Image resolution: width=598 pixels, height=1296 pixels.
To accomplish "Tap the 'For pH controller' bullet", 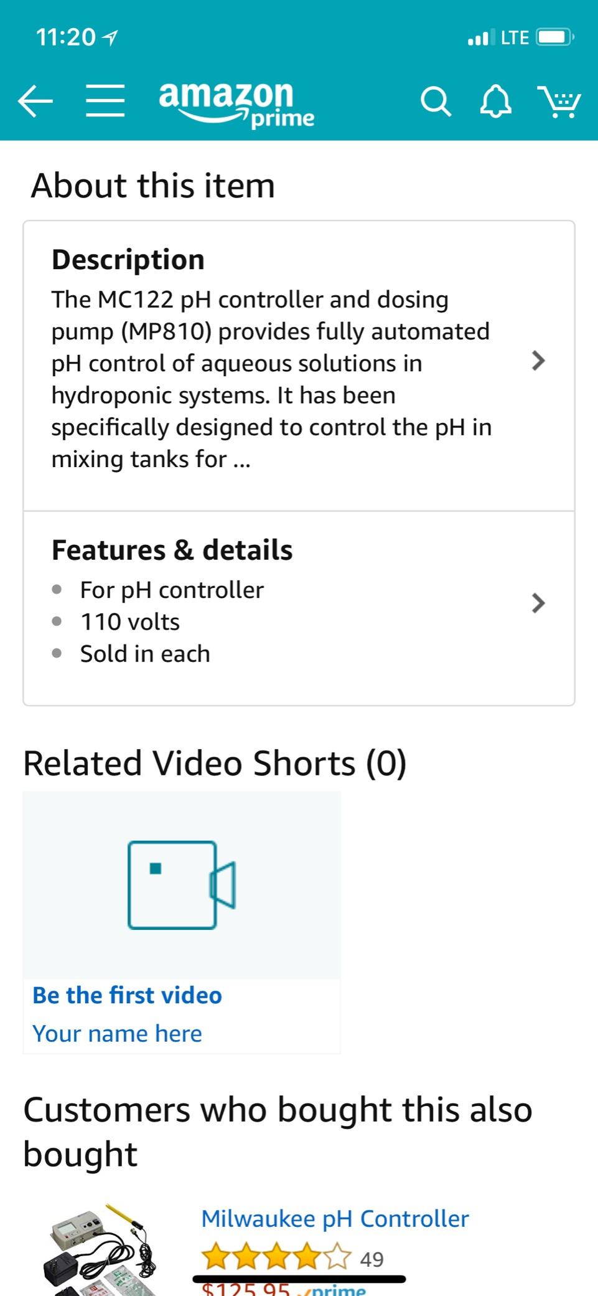I will pos(172,590).
